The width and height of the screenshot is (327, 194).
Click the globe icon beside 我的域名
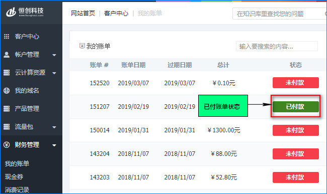(x=7, y=91)
